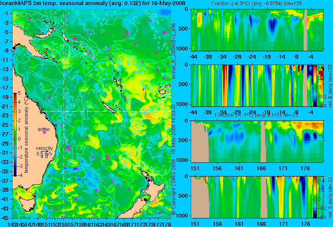
Task: Click the 'ocean_fc_20080512_096' vertical text
Action: click(174, 51)
